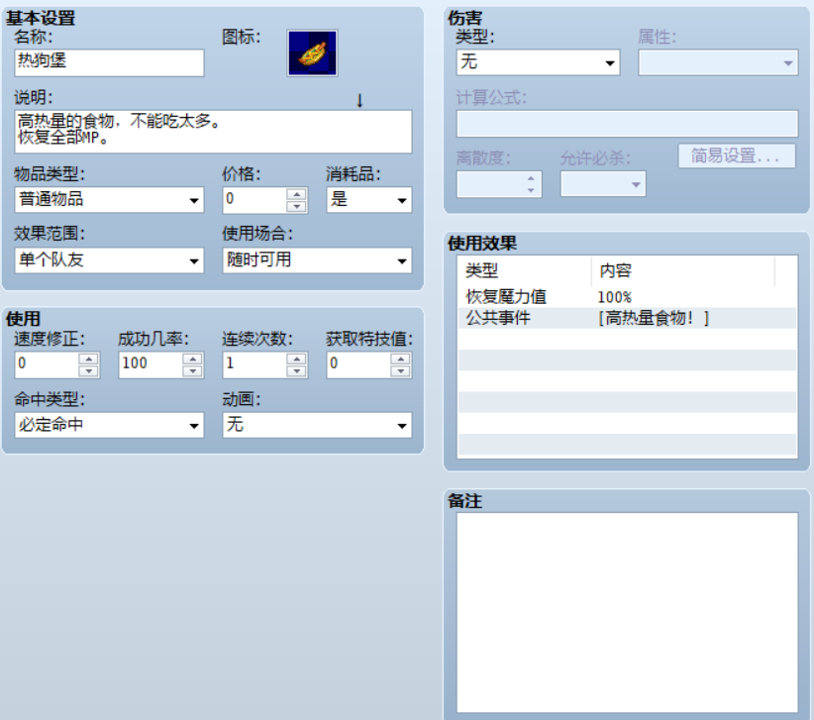This screenshot has width=814, height=720.
Task: Edit the 说明 description text box
Action: coord(213,132)
